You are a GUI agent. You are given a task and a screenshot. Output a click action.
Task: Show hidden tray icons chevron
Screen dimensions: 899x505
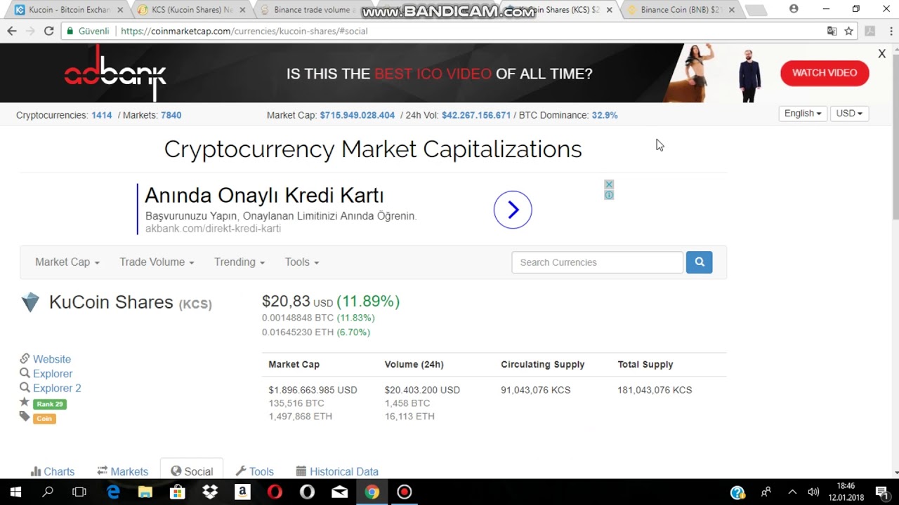(x=792, y=492)
